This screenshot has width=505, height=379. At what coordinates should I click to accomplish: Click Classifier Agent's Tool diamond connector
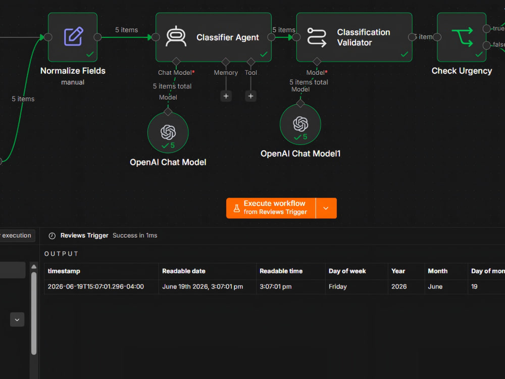click(251, 62)
